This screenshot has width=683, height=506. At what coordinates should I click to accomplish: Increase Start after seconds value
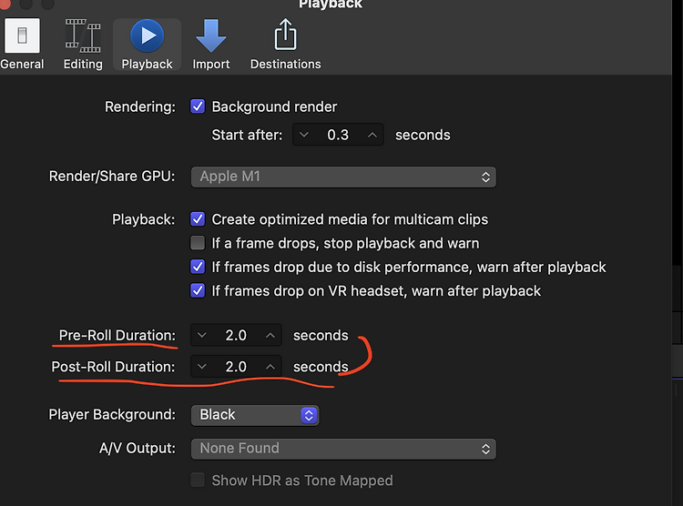pos(372,135)
